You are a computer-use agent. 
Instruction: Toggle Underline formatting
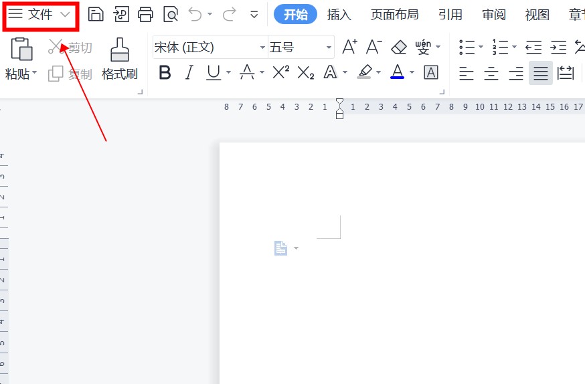pyautogui.click(x=214, y=72)
